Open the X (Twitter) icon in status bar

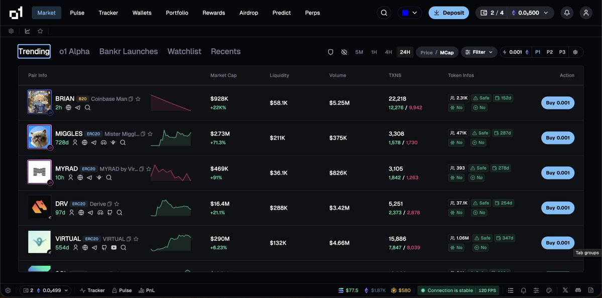coord(565,290)
